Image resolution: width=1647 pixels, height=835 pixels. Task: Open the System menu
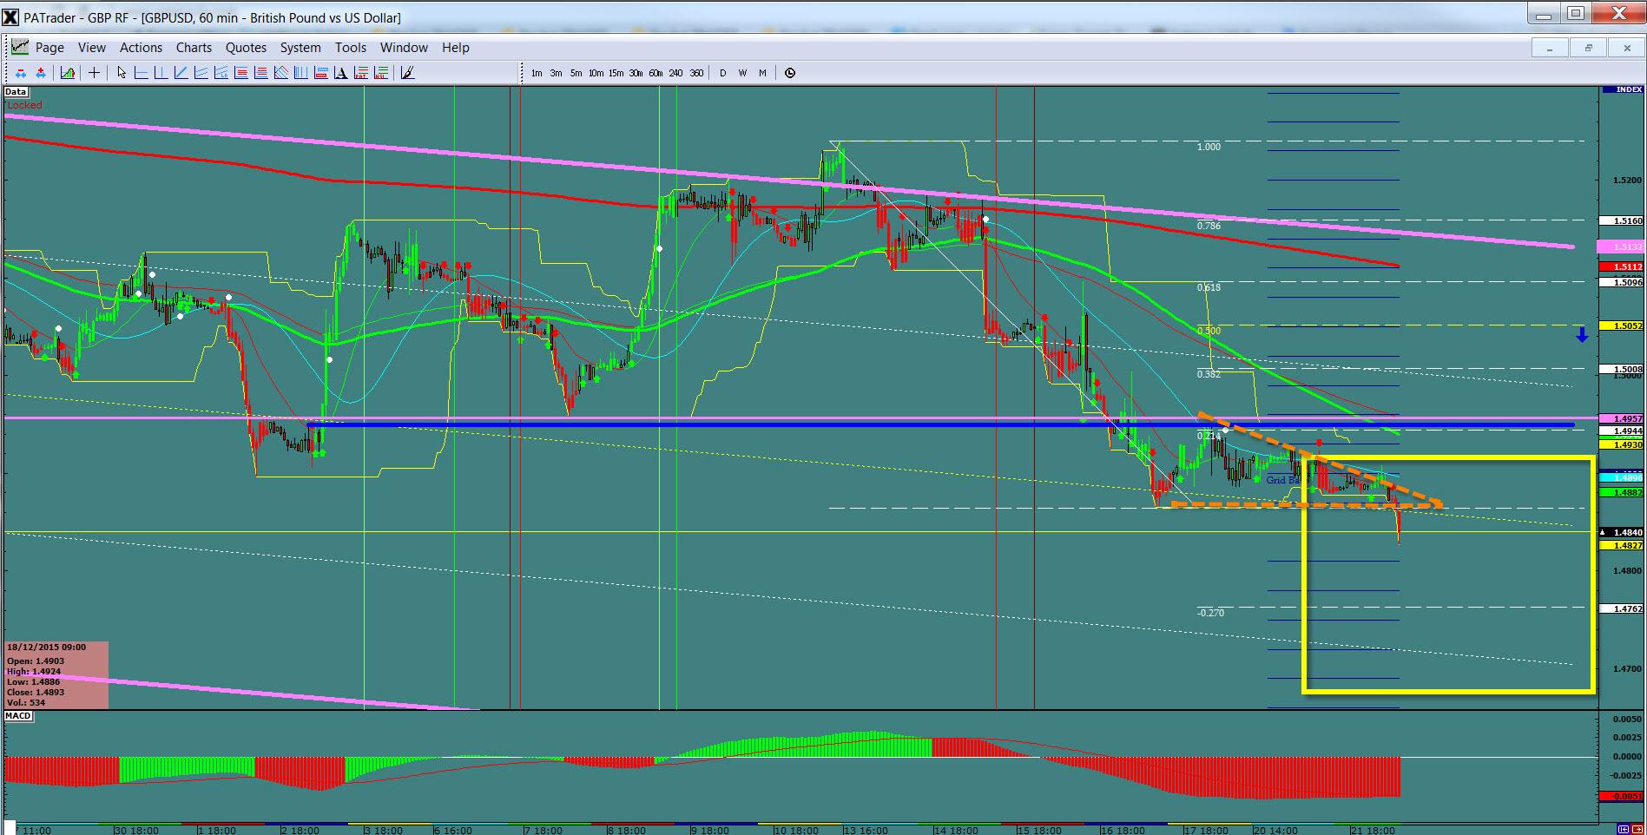coord(300,48)
